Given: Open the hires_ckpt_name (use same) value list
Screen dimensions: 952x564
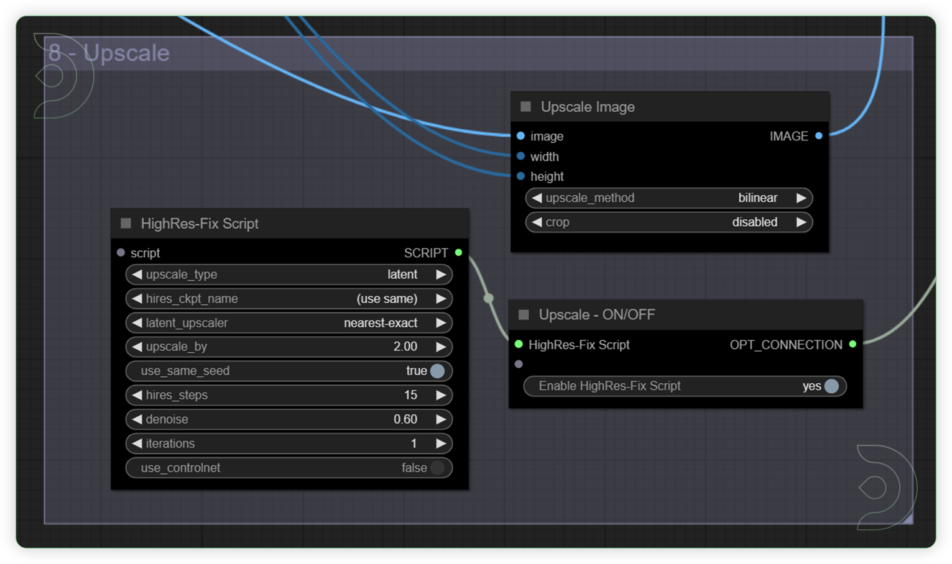Looking at the screenshot, I should click(387, 298).
